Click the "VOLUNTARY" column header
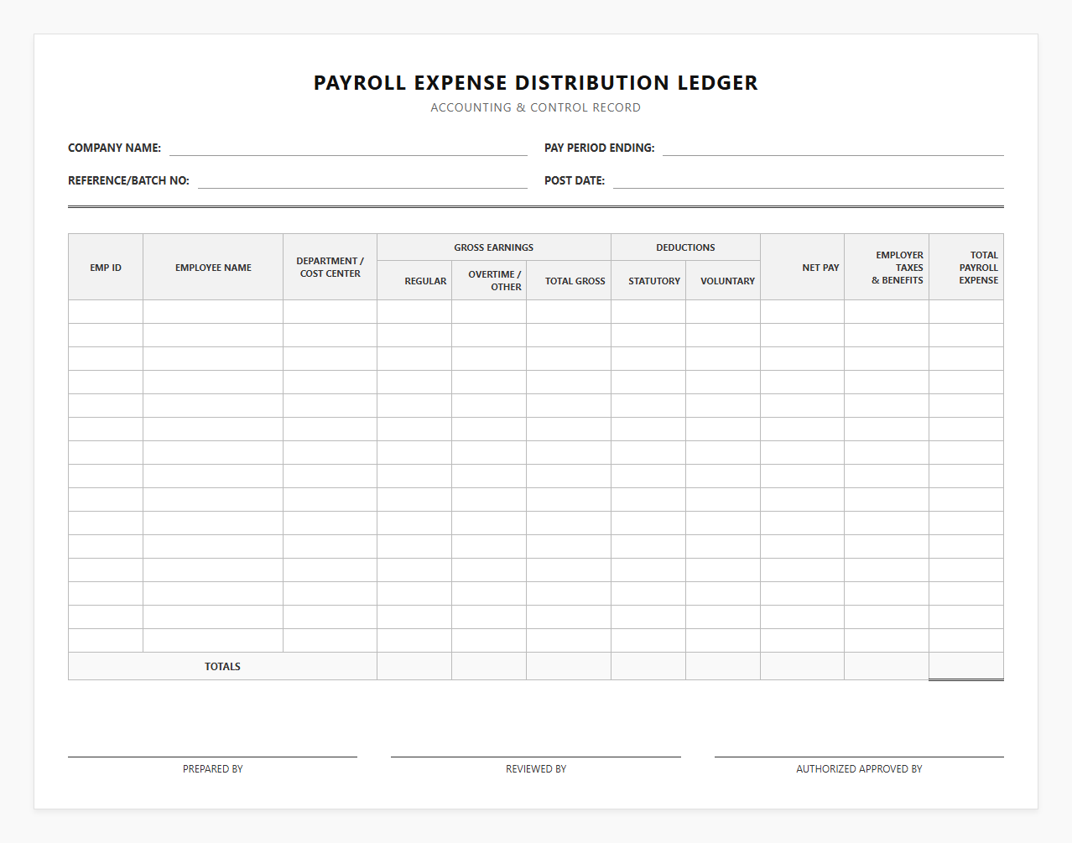 pyautogui.click(x=723, y=281)
